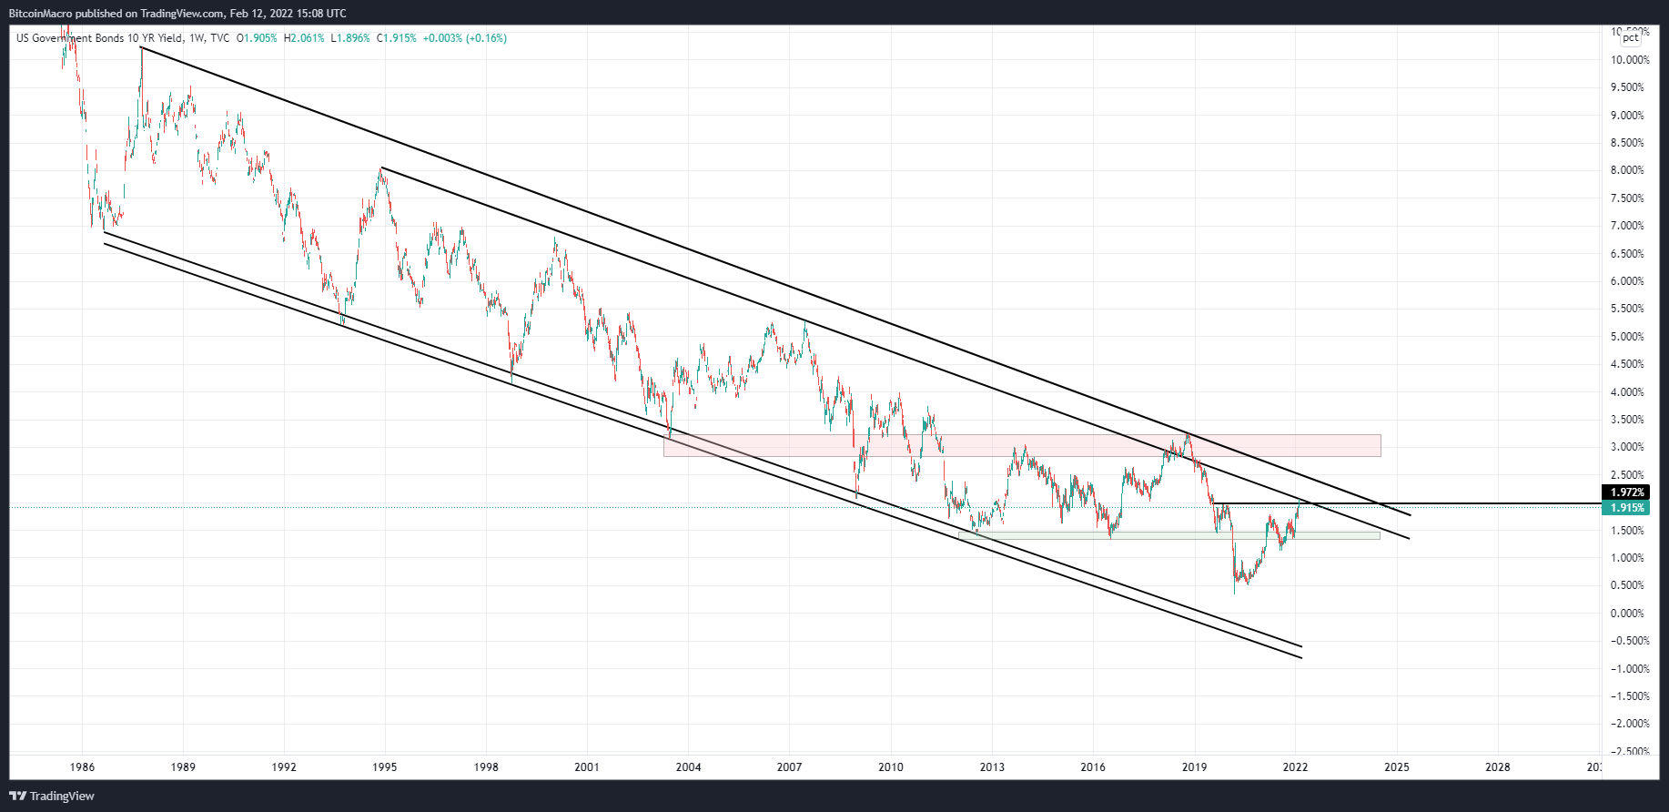Click the 1989 time axis label
The height and width of the screenshot is (812, 1669).
click(183, 767)
